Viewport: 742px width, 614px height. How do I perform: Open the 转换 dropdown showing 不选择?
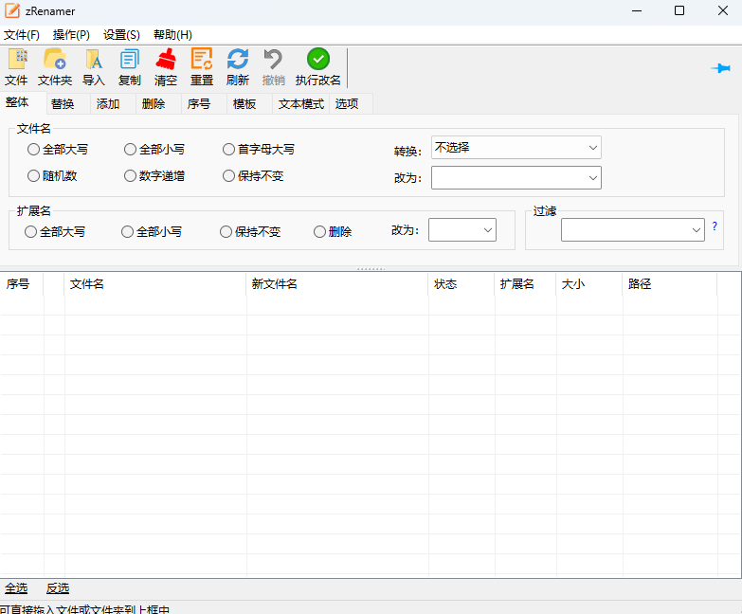click(516, 148)
